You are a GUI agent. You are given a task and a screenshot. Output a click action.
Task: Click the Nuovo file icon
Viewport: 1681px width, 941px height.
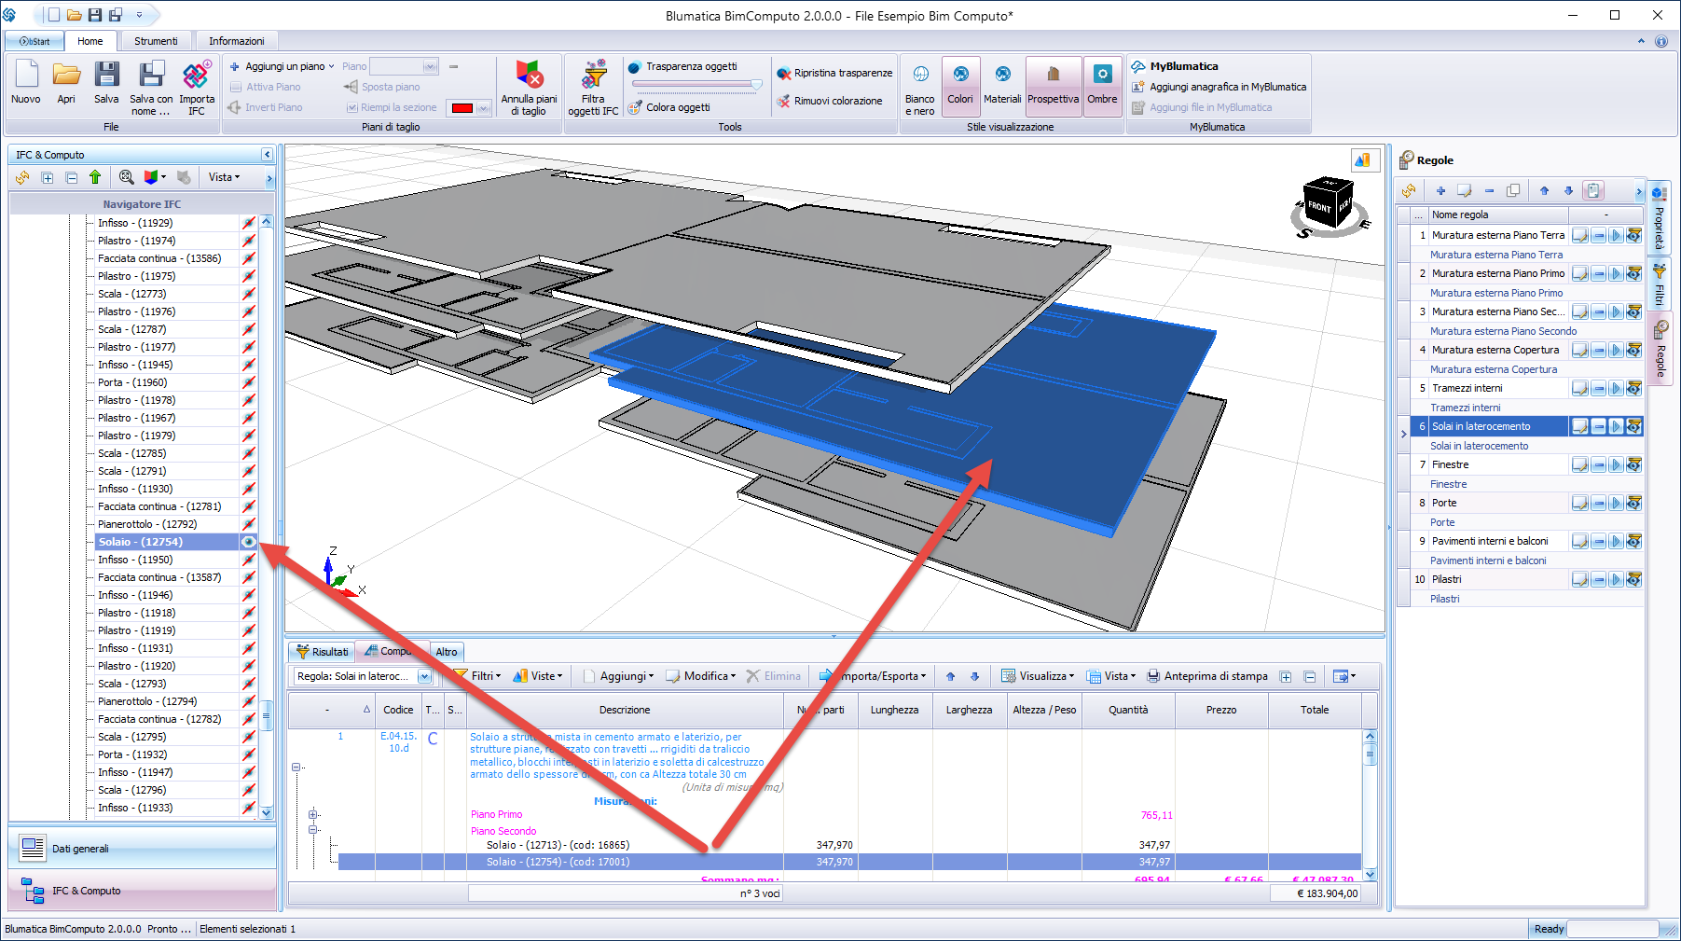click(26, 84)
